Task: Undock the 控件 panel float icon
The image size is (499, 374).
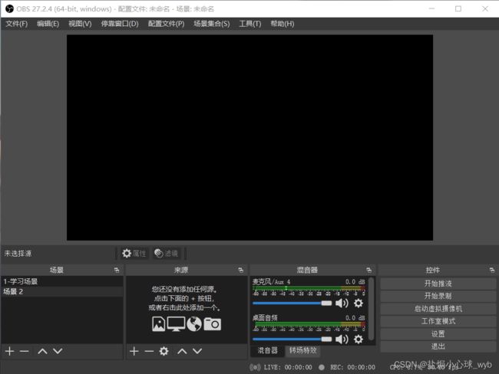Action: point(492,270)
